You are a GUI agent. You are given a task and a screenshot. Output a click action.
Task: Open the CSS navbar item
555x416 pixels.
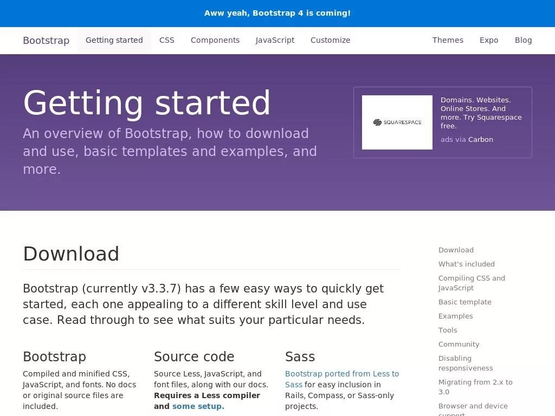(167, 40)
